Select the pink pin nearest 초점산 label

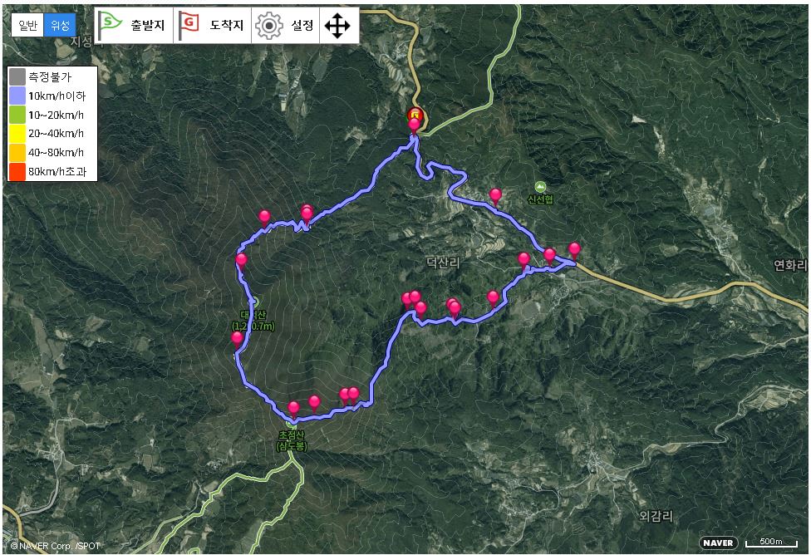(x=293, y=409)
